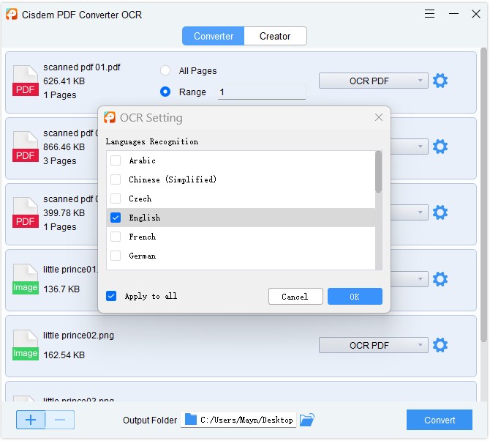Open settings gear for the 866.46 KB file
The image size is (490, 441).
(440, 147)
